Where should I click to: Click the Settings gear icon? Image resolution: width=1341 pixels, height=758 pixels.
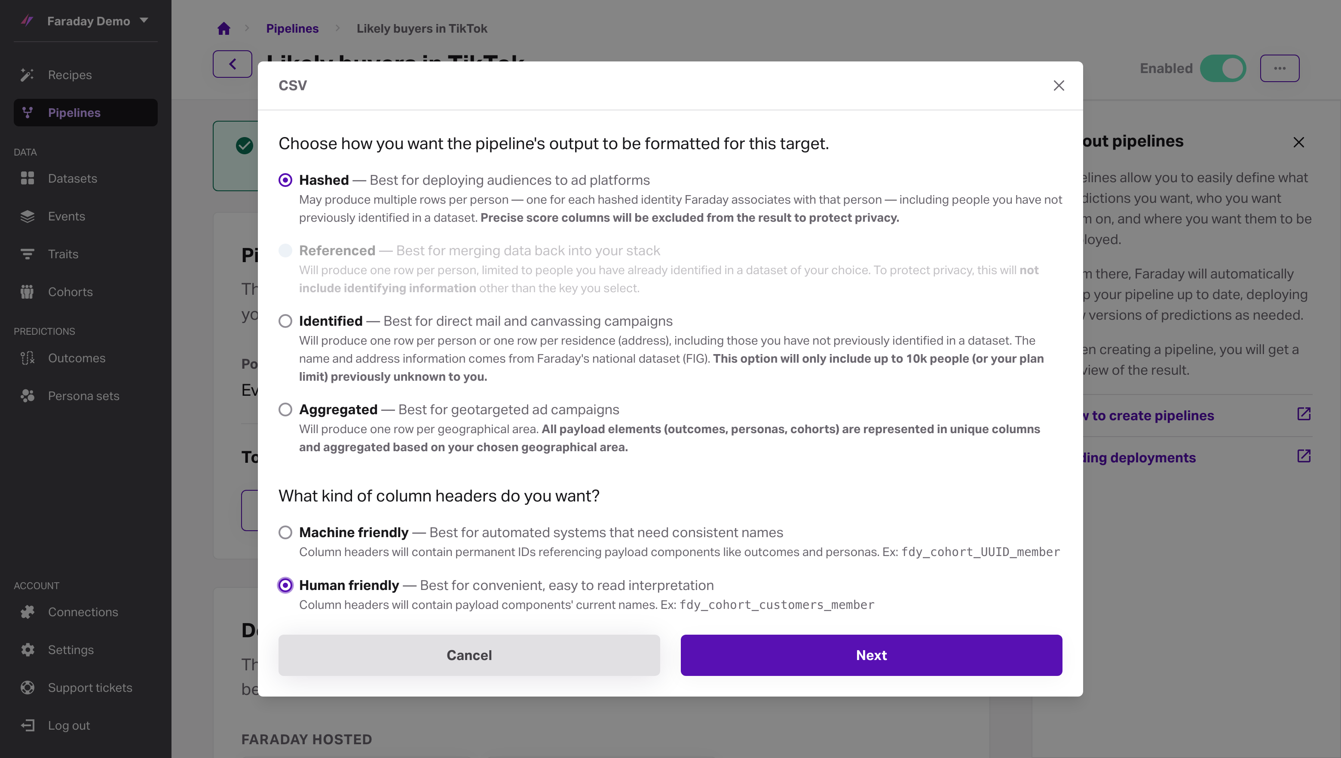[27, 650]
